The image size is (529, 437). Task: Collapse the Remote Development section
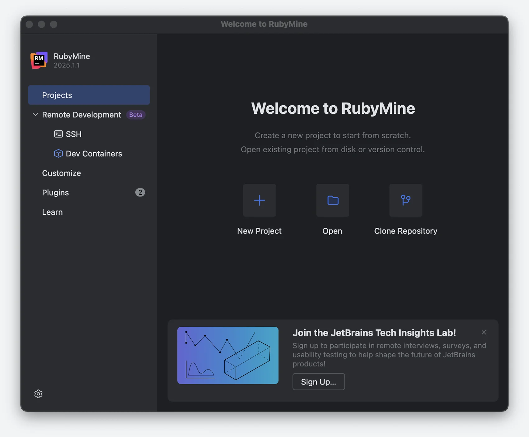[x=35, y=114]
